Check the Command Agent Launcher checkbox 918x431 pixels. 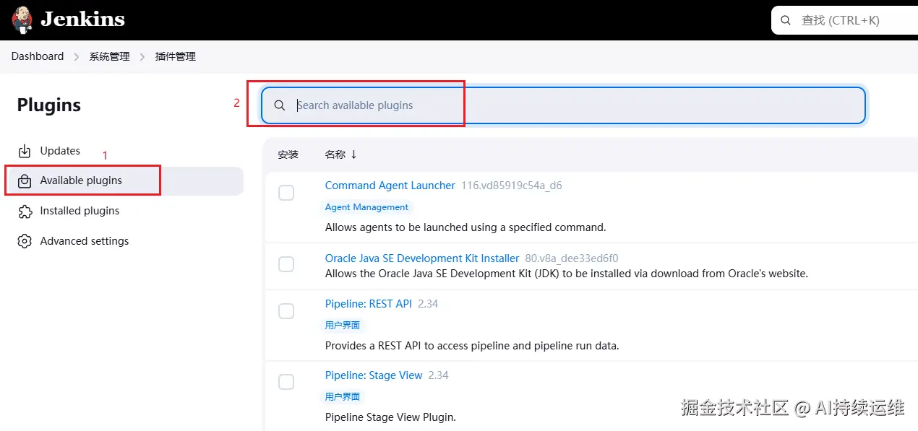(x=286, y=193)
